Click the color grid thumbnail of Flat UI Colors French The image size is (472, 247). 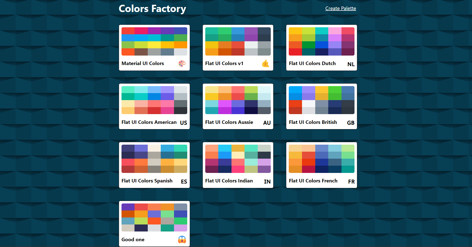point(321,159)
